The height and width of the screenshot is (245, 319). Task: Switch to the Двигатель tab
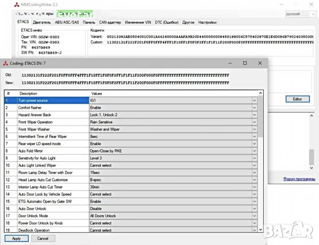pos(41,22)
